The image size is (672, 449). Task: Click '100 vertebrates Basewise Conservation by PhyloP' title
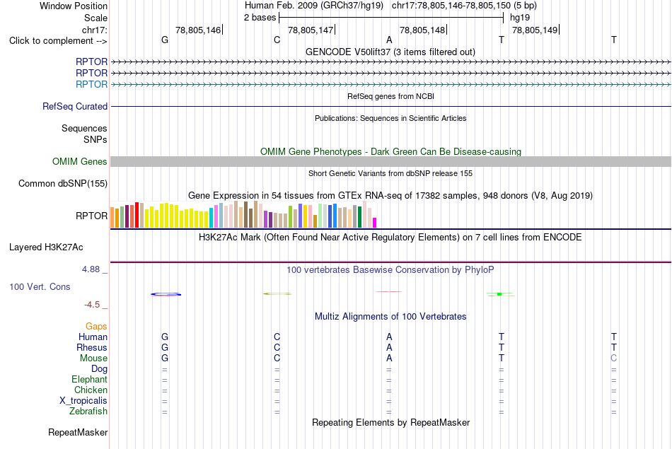click(390, 270)
